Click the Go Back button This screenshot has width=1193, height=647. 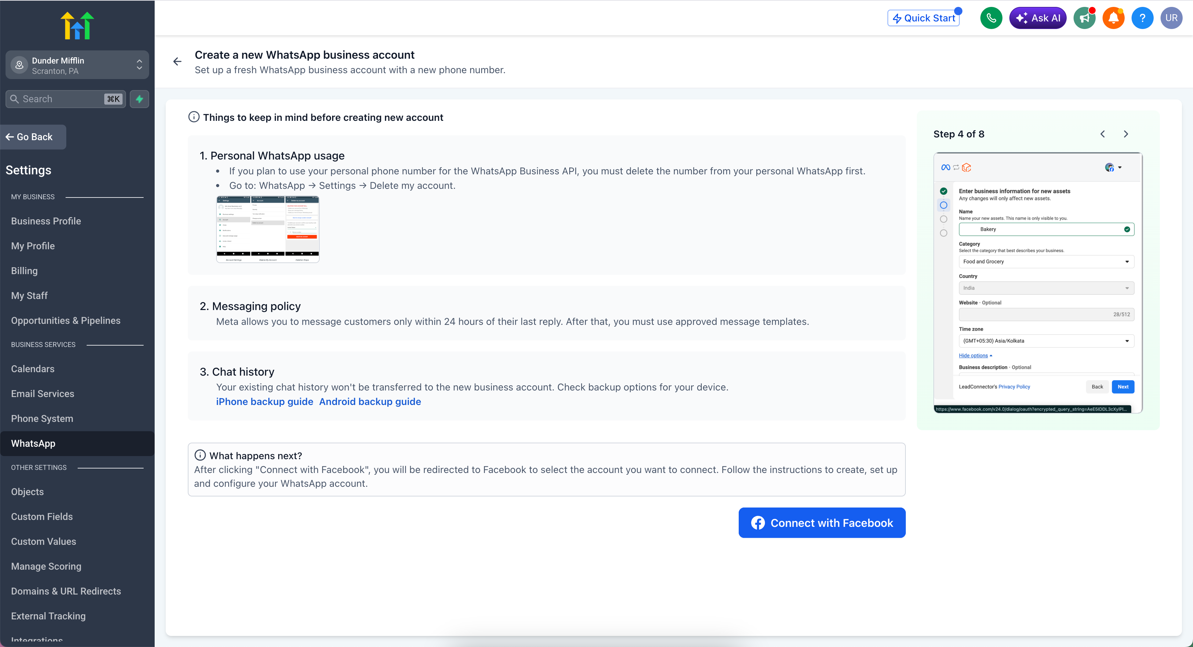point(33,137)
